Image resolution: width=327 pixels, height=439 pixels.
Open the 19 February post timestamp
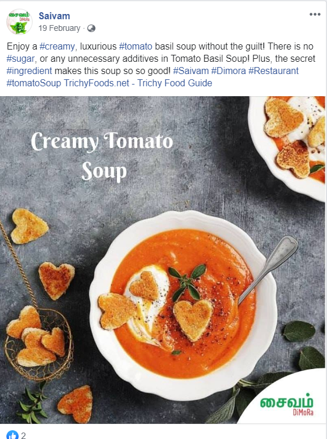pyautogui.click(x=59, y=29)
